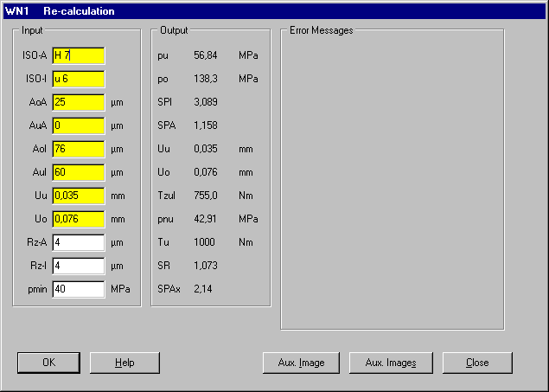Select the ISO-I field containing u 6

[x=78, y=79]
